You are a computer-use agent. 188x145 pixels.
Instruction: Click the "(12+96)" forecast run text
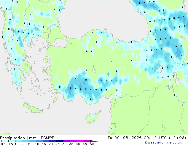177,138
